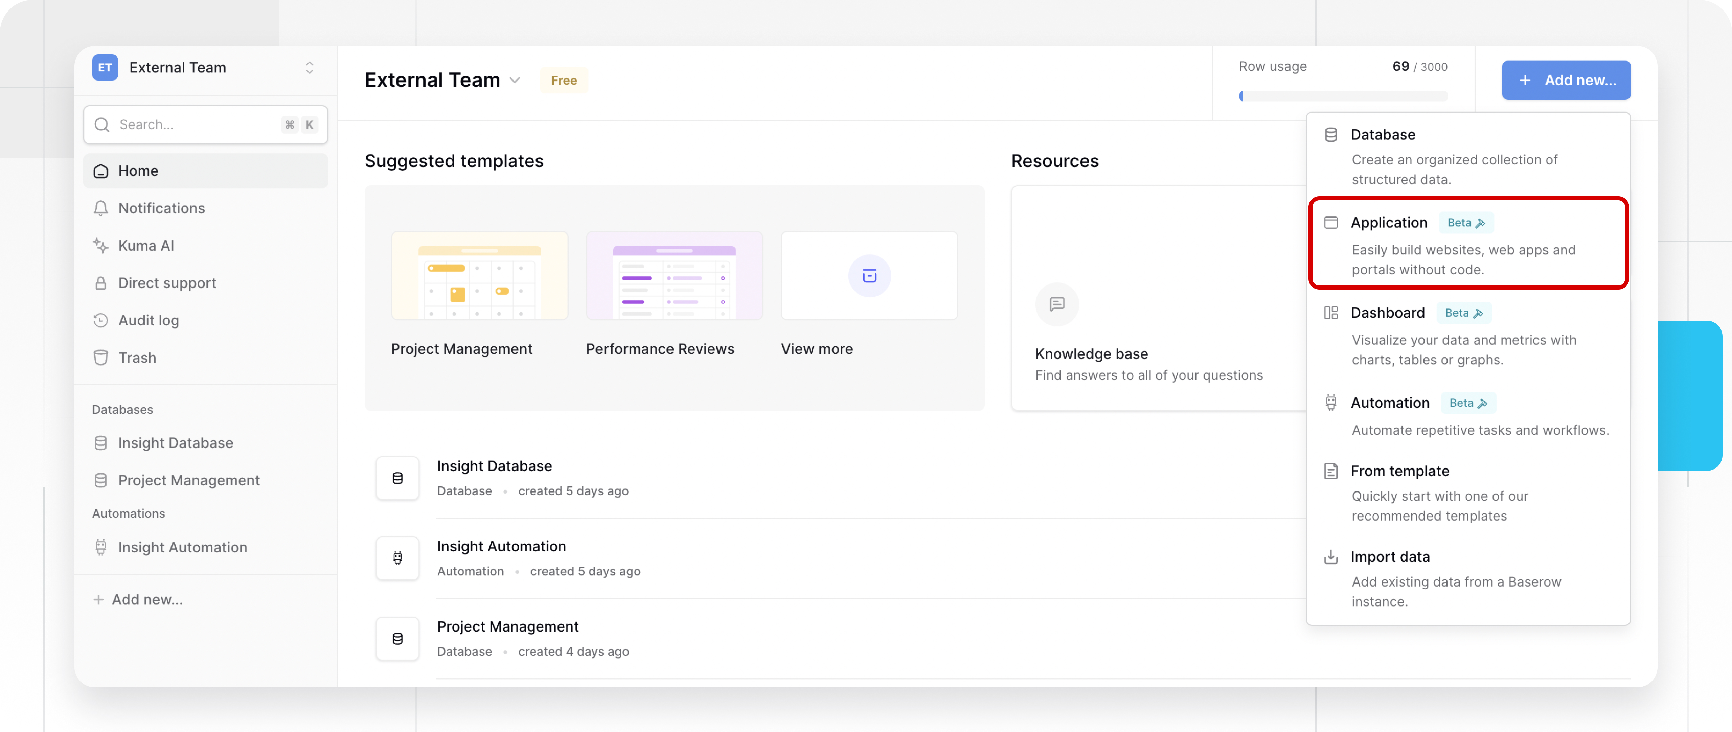The image size is (1732, 732).
Task: Click the Database icon in Add new menu
Action: 1331,134
